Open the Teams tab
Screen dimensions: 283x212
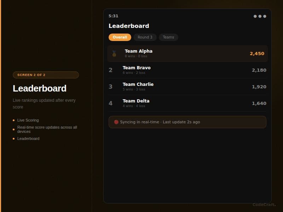click(168, 37)
